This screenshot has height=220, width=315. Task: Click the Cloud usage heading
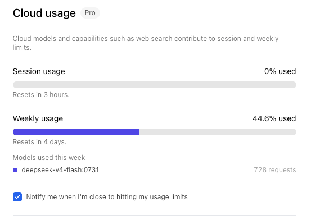tap(44, 13)
